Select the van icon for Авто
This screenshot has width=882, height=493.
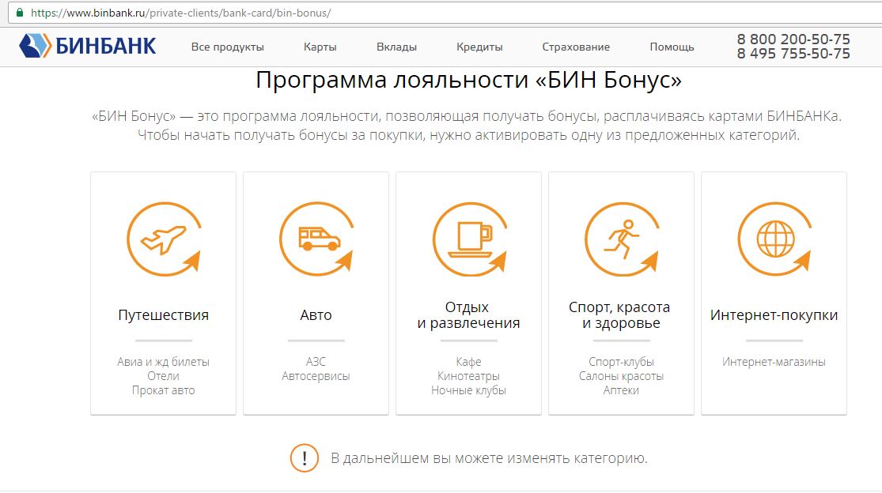pos(316,239)
